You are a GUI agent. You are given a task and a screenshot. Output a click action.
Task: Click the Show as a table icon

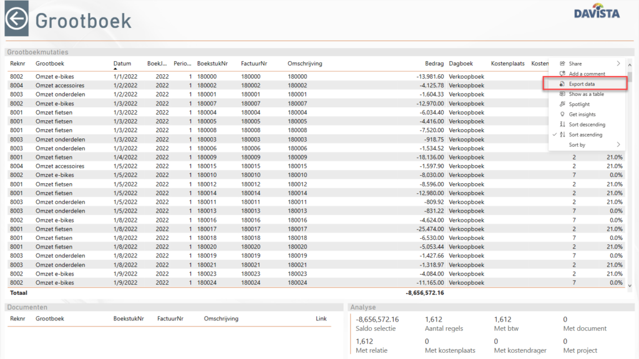562,94
